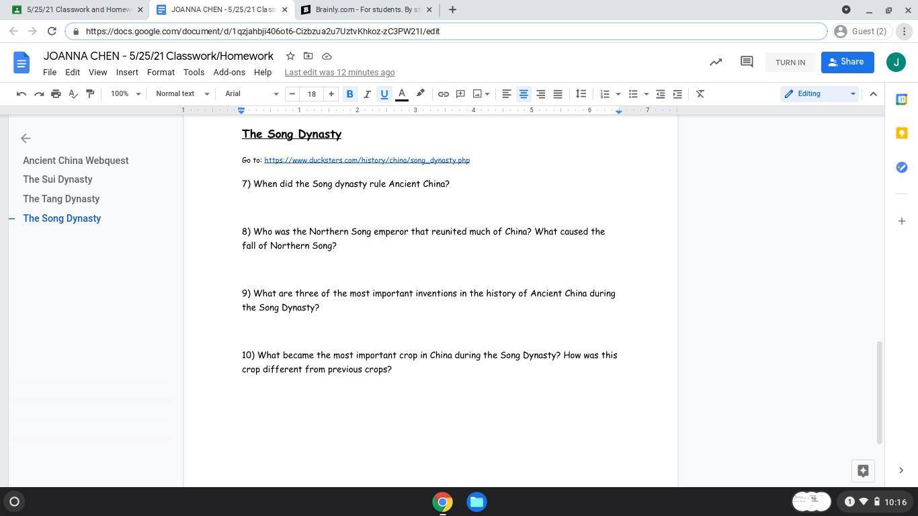Click the TURN IN button
Image resolution: width=918 pixels, height=516 pixels.
coord(790,62)
